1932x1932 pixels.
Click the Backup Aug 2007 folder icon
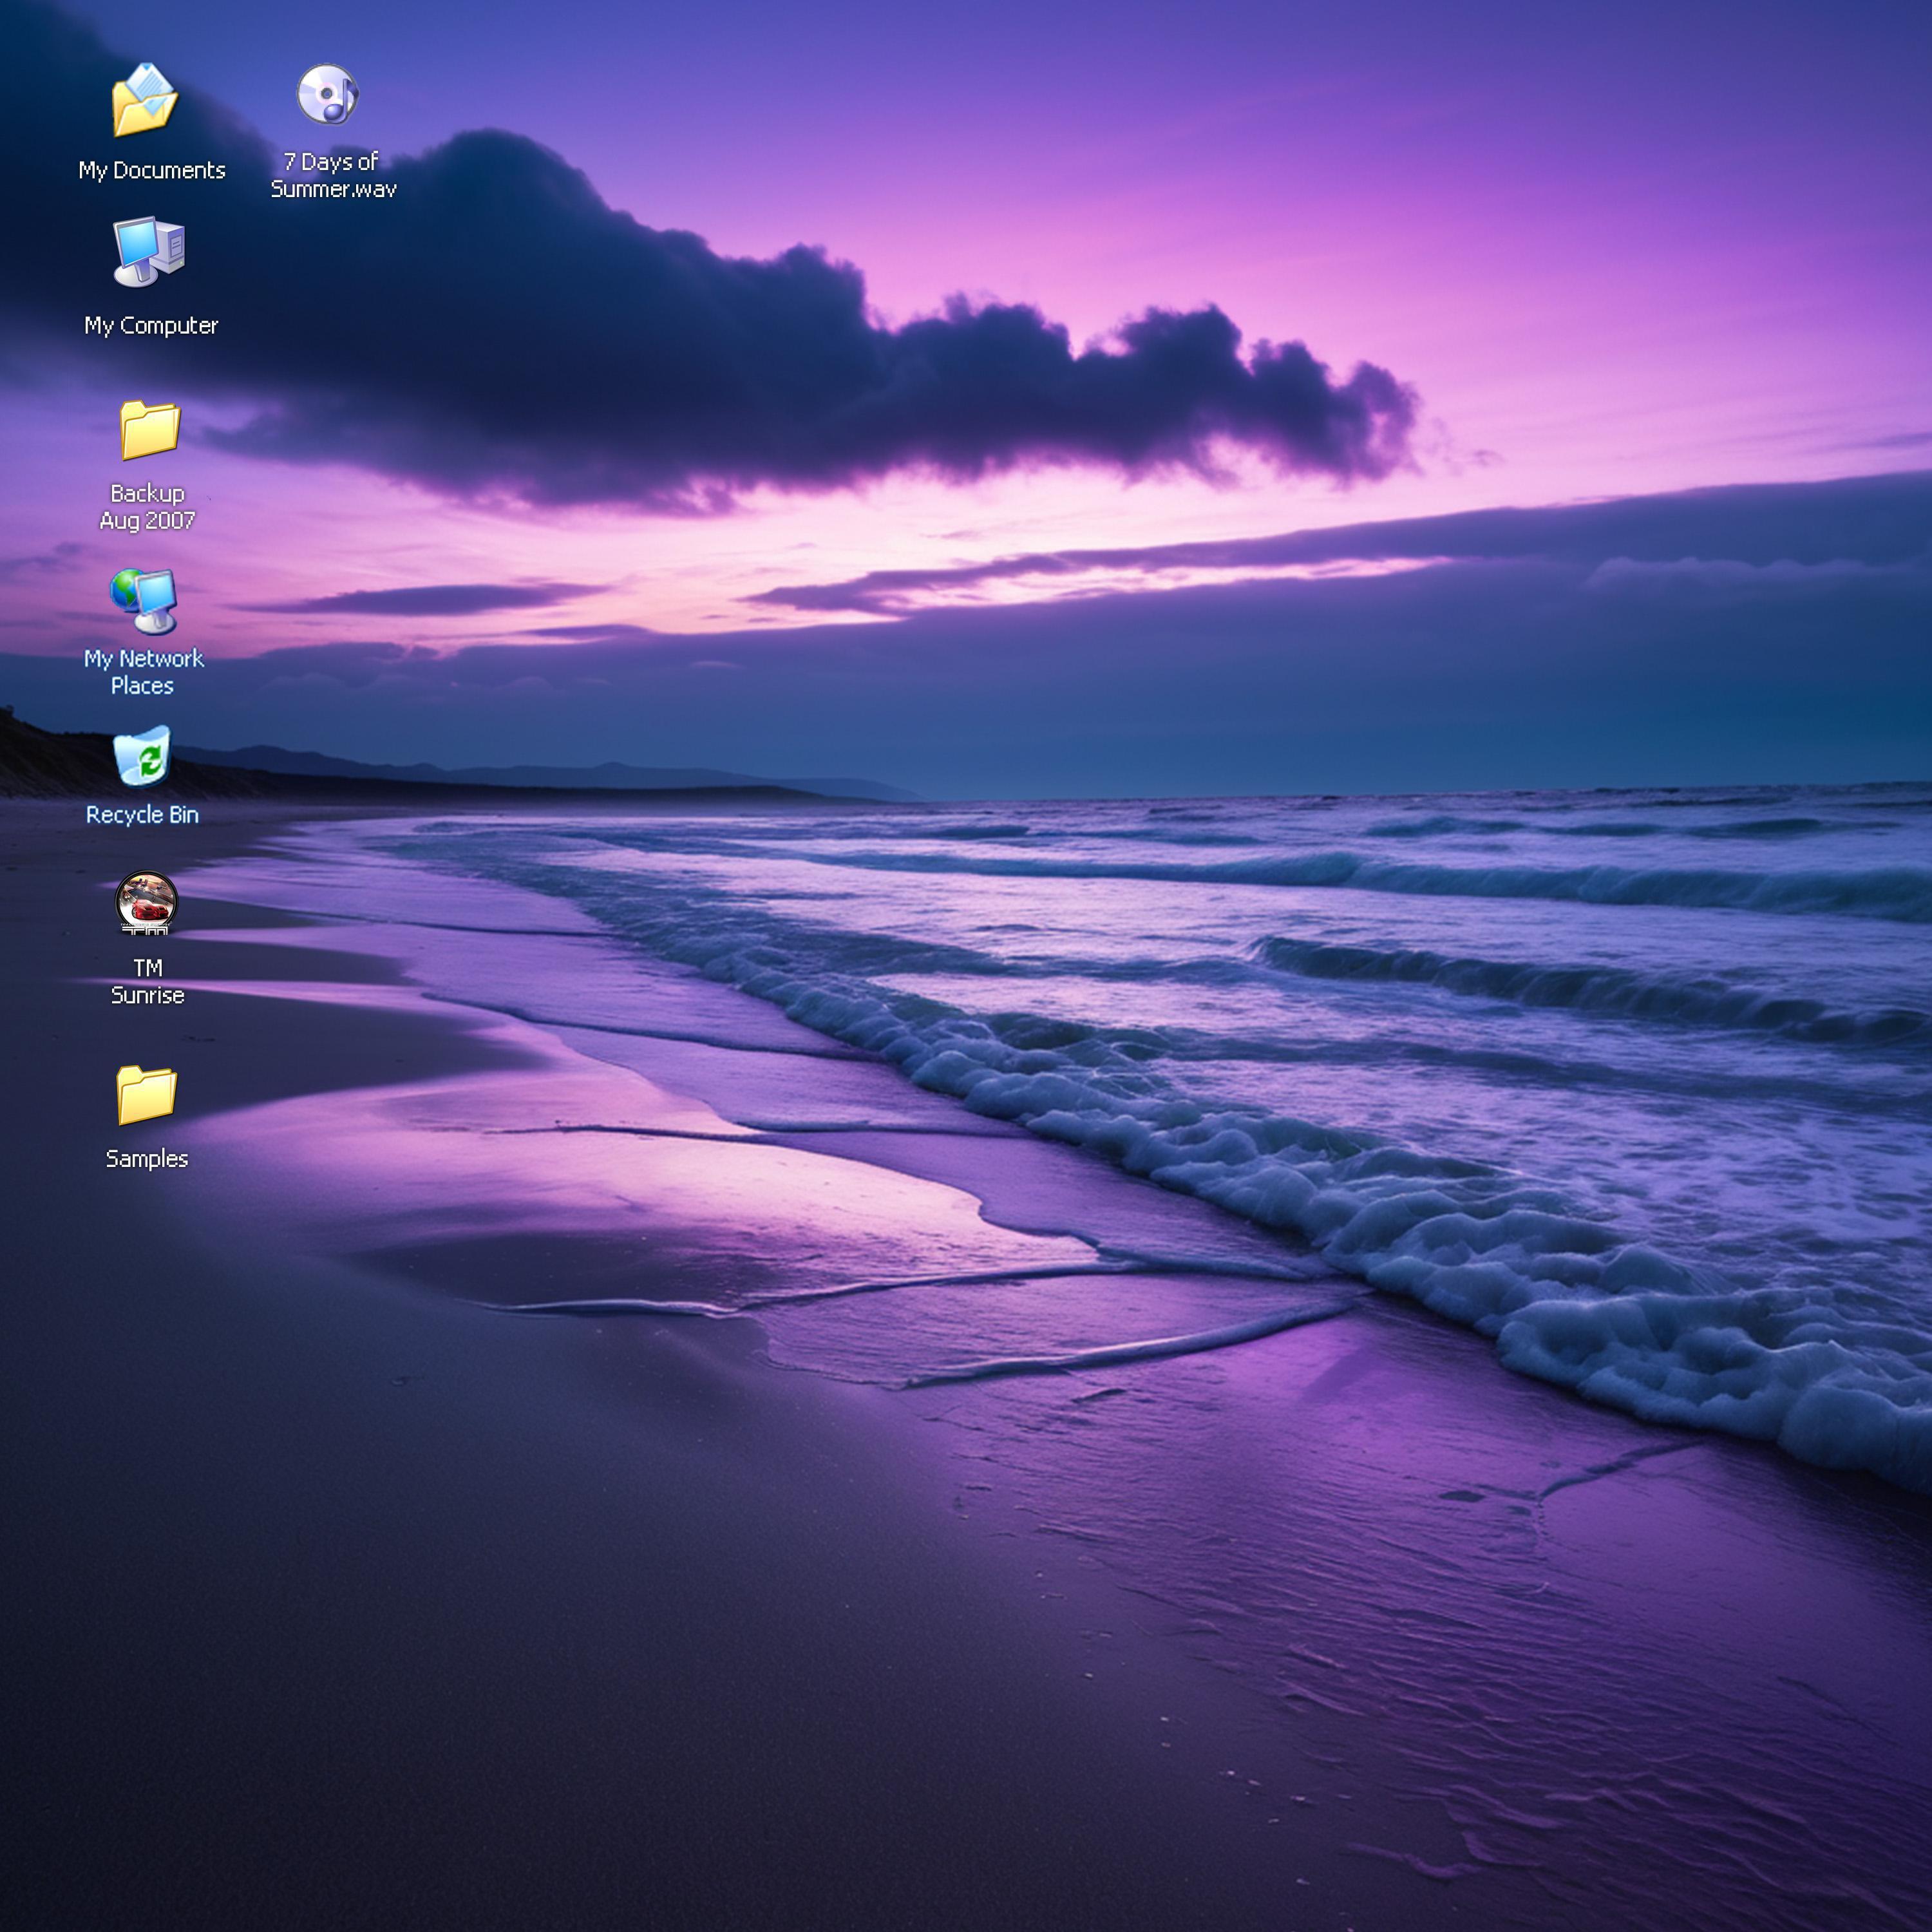click(x=149, y=430)
